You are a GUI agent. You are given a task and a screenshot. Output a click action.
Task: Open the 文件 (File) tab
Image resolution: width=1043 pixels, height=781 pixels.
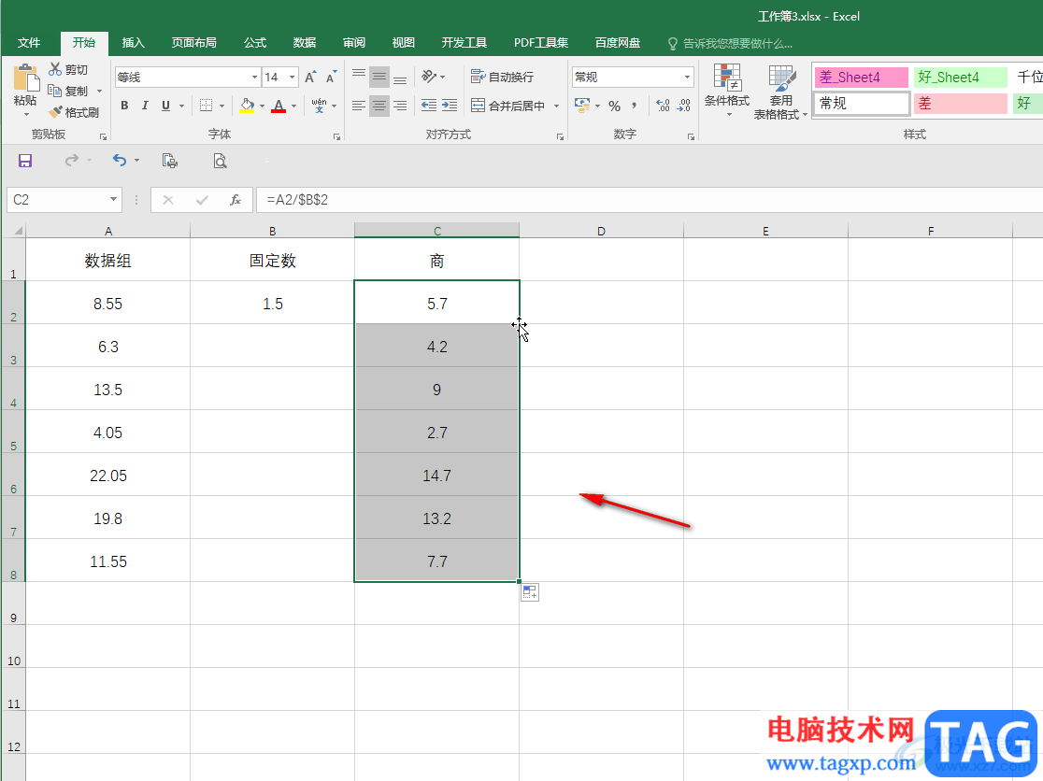pos(29,43)
